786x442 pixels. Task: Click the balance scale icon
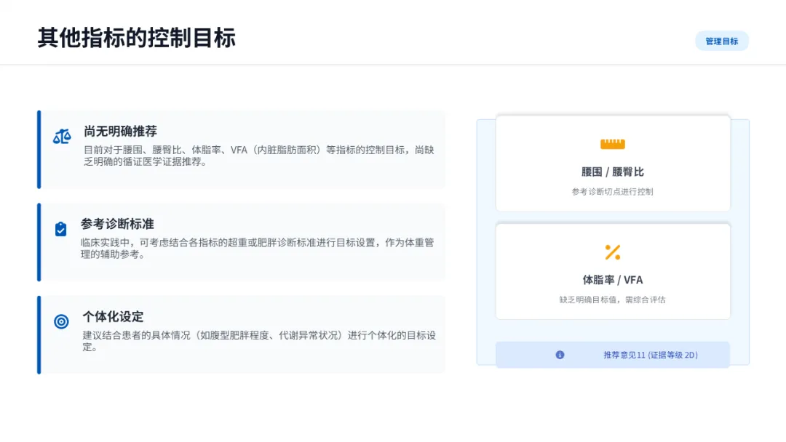click(x=62, y=136)
